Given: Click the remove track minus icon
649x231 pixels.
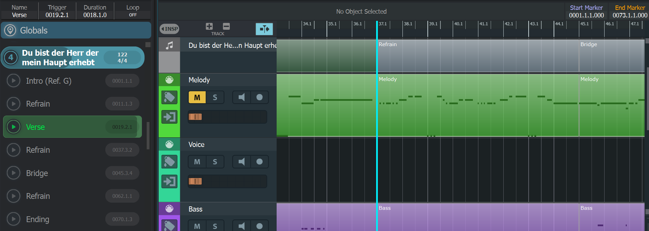Looking at the screenshot, I should pyautogui.click(x=226, y=26).
